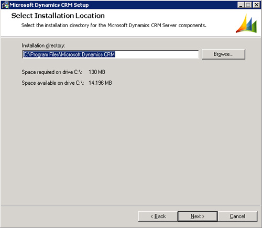
Task: Click the blank part of the directory field
Action: [x=157, y=54]
